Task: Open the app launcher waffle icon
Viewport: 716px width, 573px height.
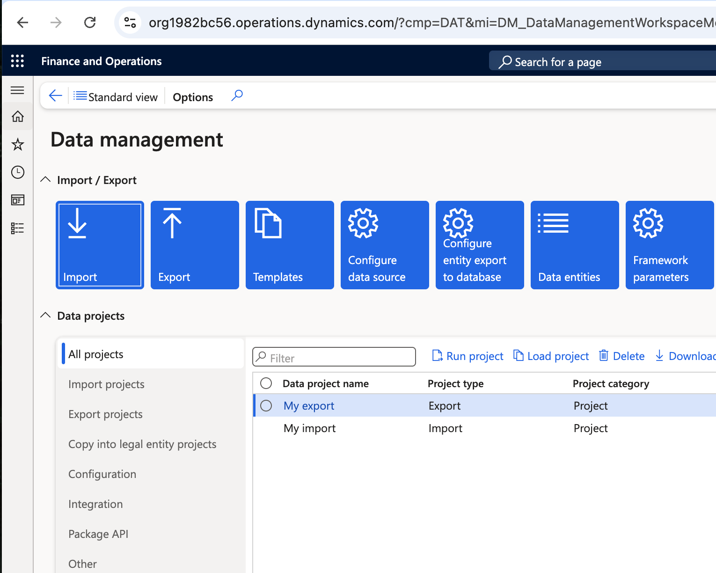Action: [17, 61]
